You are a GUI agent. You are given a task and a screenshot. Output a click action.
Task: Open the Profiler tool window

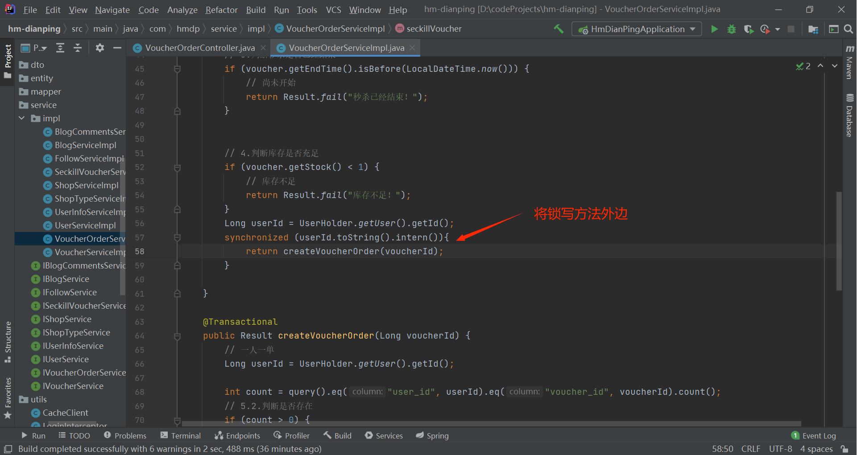[292, 435]
